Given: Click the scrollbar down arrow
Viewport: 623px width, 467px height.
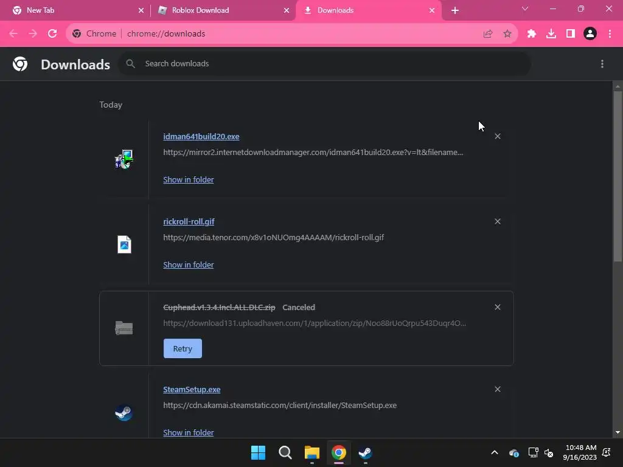Looking at the screenshot, I should click(618, 432).
